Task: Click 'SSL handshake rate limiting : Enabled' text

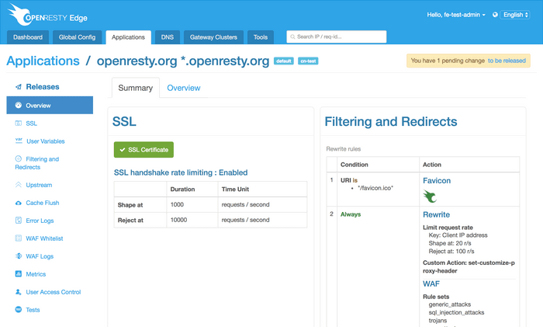Action: pos(181,172)
